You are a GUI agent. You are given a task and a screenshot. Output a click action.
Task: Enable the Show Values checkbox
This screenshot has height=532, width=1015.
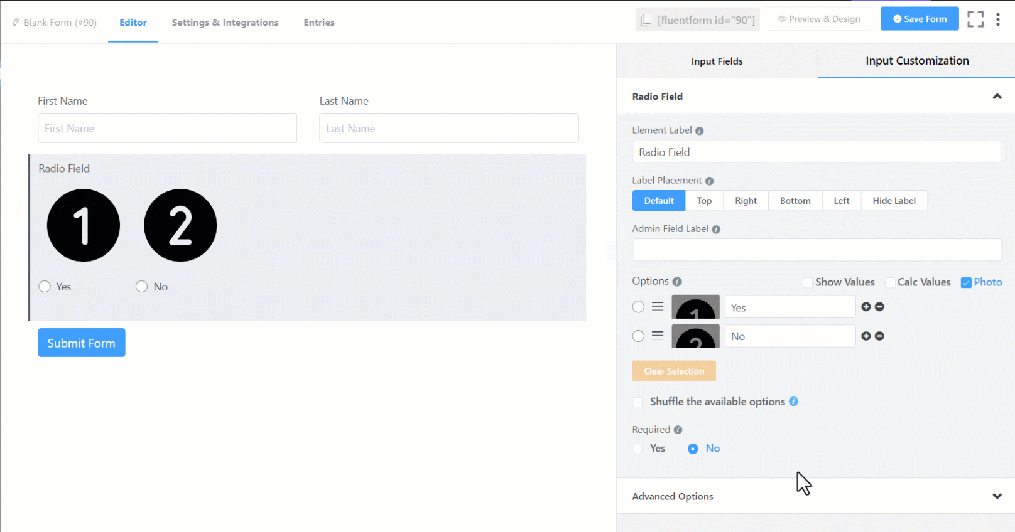point(808,282)
